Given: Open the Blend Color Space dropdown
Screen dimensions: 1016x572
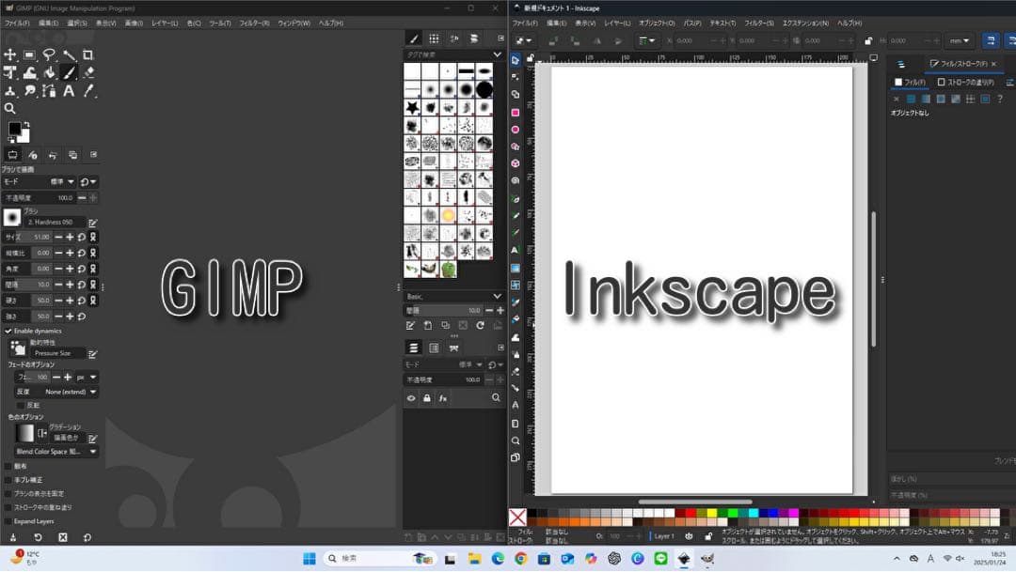Looking at the screenshot, I should pyautogui.click(x=56, y=452).
